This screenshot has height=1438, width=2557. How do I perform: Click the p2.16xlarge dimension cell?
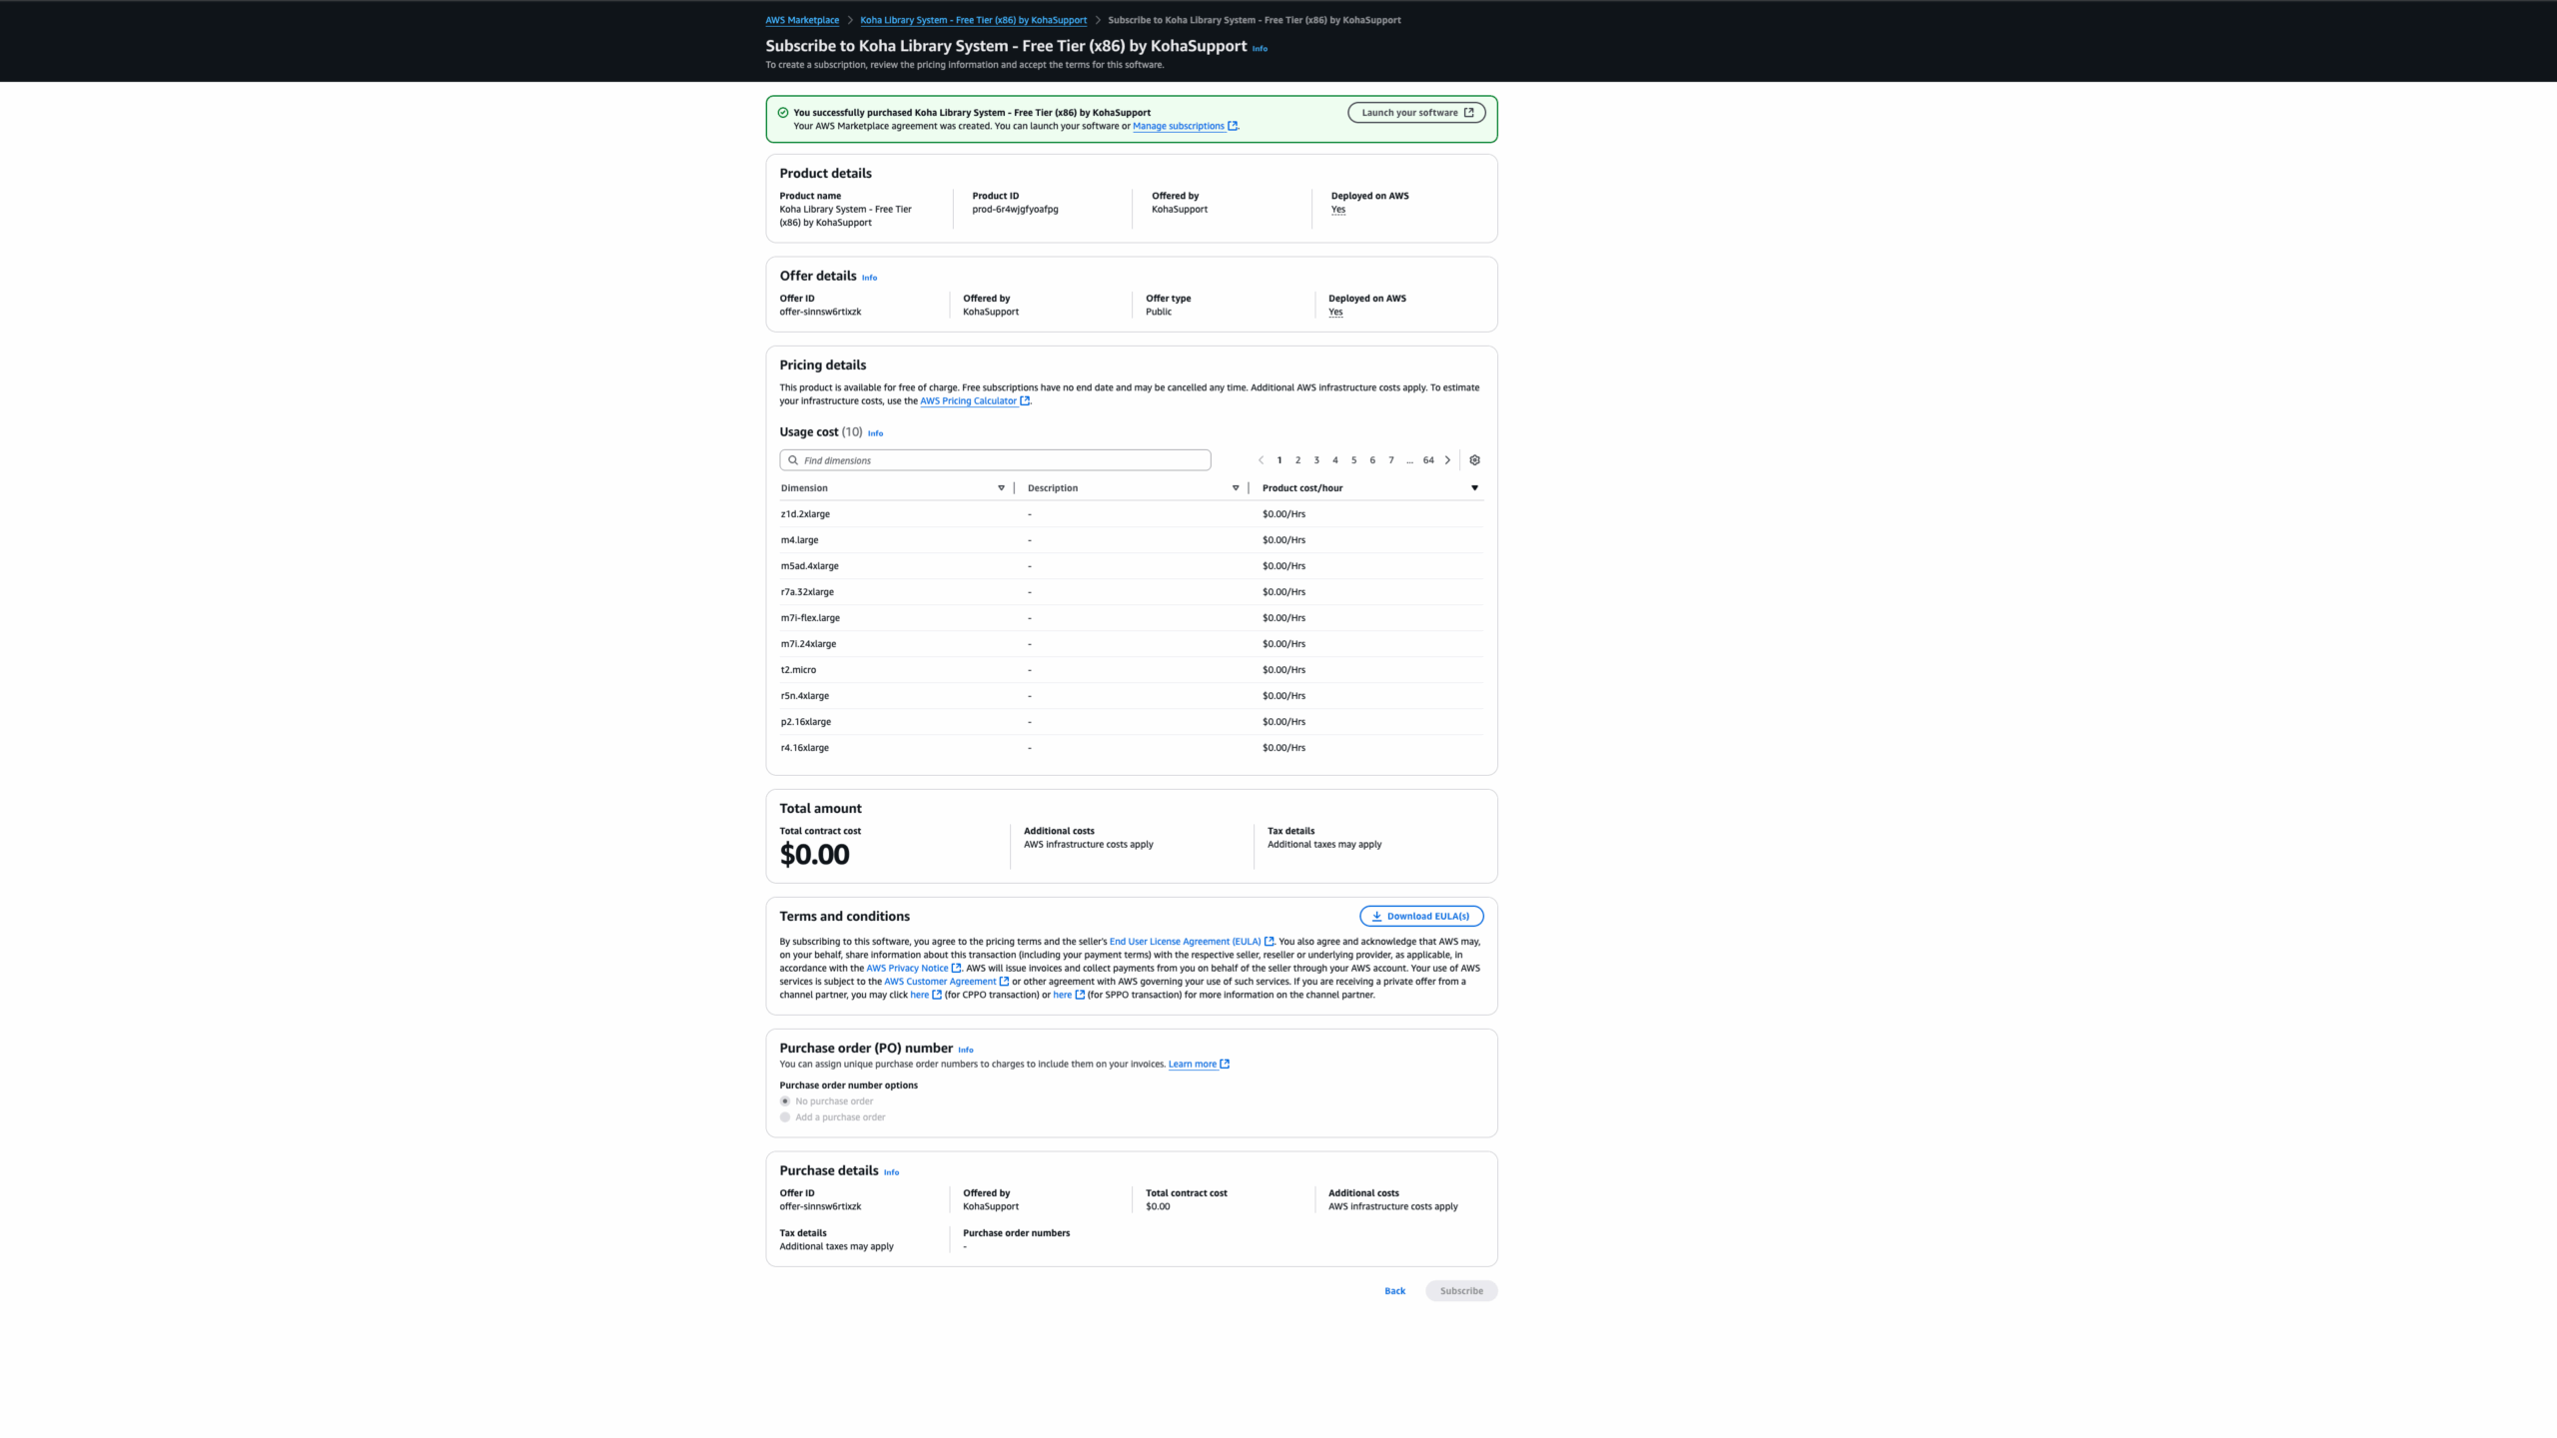pos(805,722)
